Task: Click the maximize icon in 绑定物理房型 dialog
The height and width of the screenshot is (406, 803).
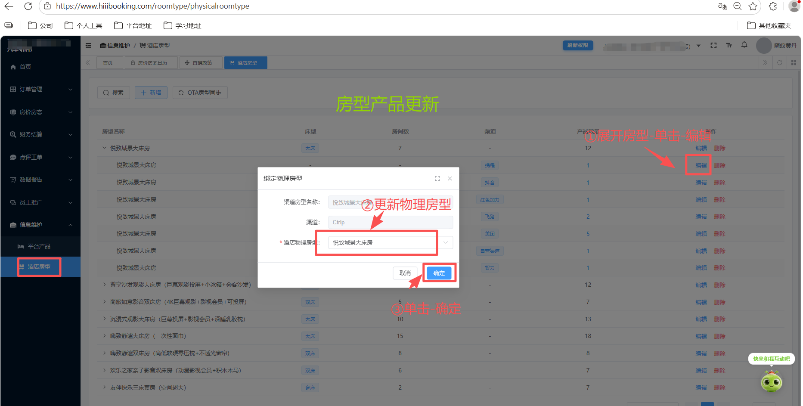Action: [437, 178]
